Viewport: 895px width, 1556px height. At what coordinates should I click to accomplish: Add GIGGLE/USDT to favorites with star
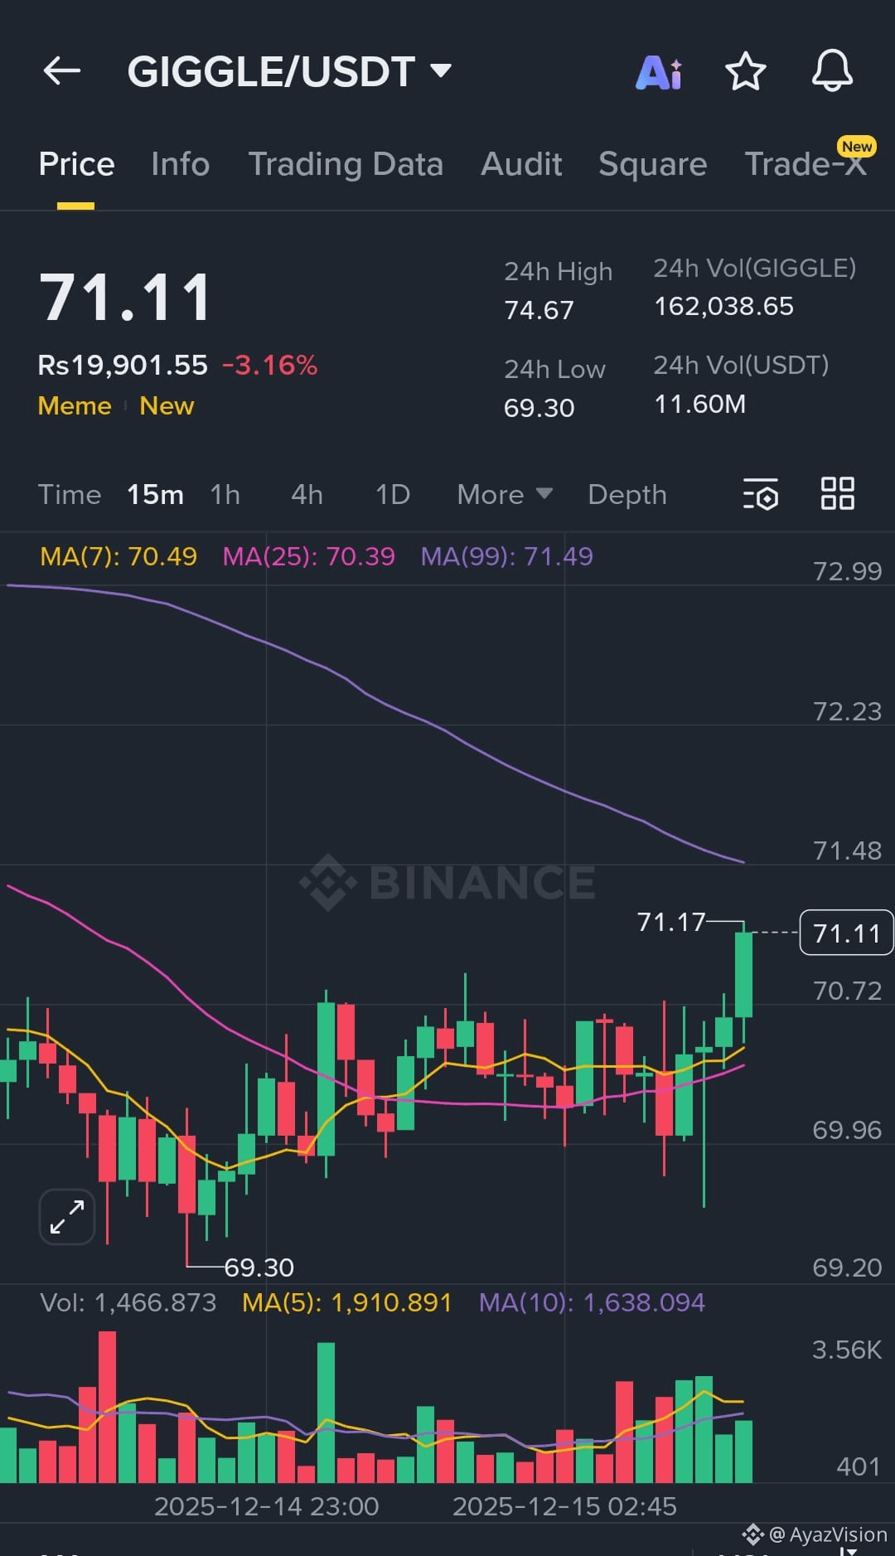coord(746,71)
